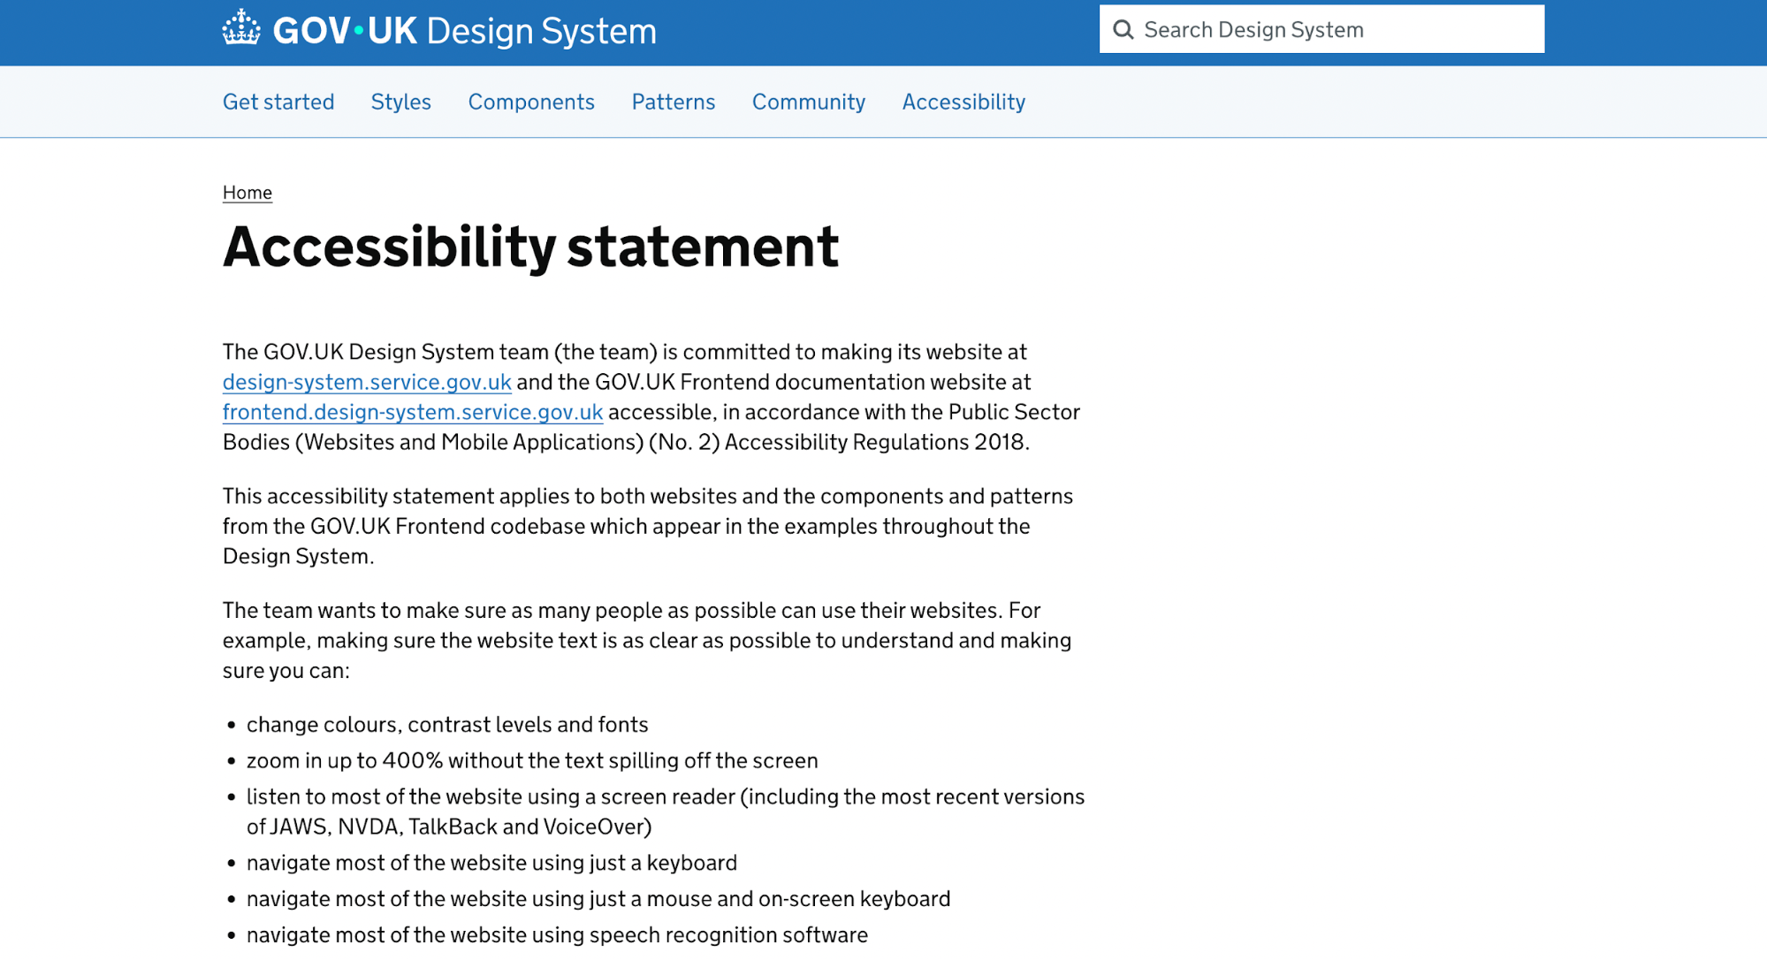1767x960 pixels.
Task: Follow the design-system.service.gov.uk link
Action: 367,382
